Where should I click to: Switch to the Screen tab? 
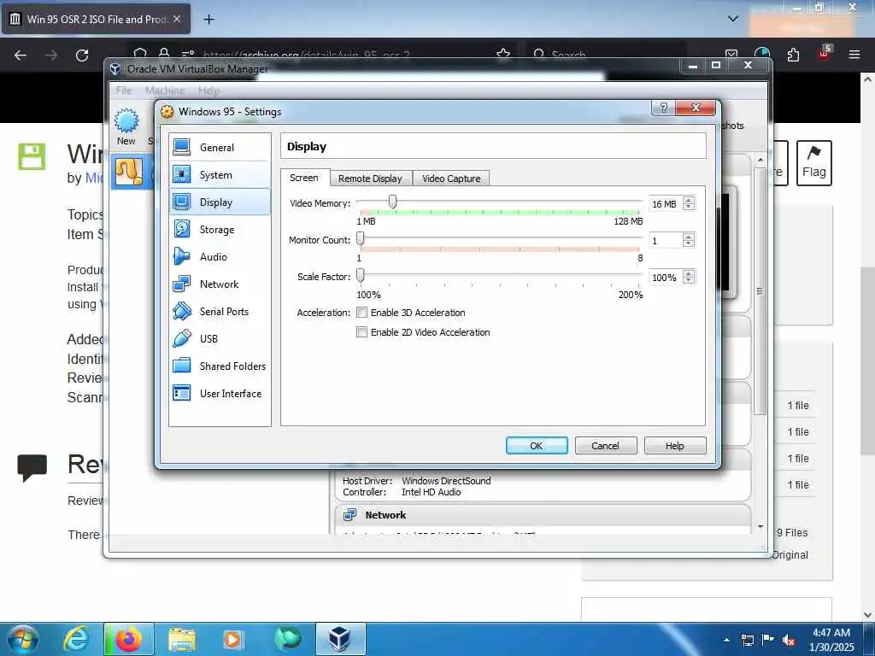coord(304,178)
